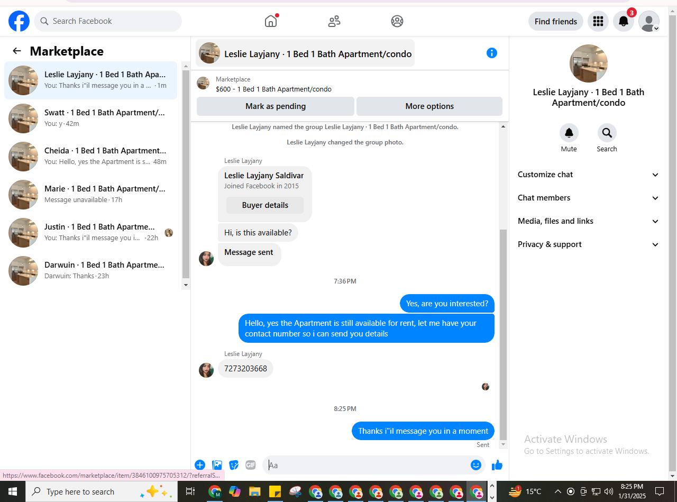This screenshot has width=677, height=502.
Task: View Buyer details for Leslie
Action: [265, 205]
